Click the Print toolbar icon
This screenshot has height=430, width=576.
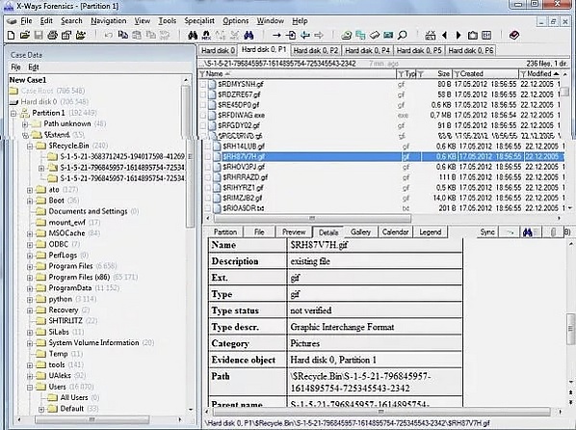pyautogui.click(x=53, y=36)
